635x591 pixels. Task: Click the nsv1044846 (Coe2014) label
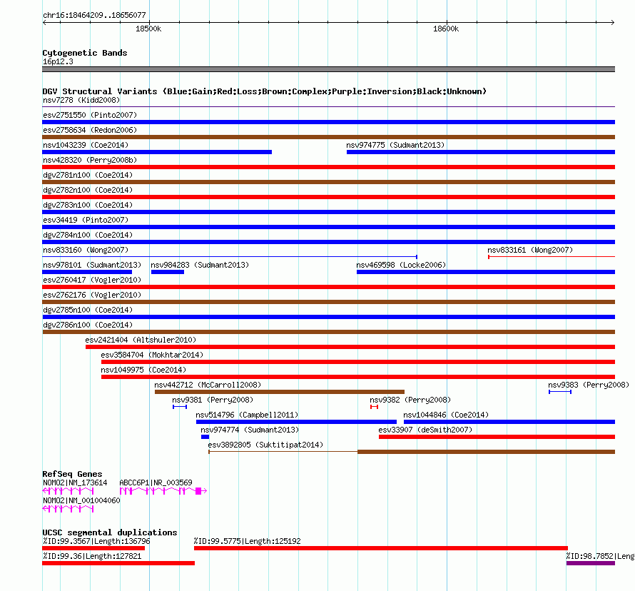pos(446,415)
